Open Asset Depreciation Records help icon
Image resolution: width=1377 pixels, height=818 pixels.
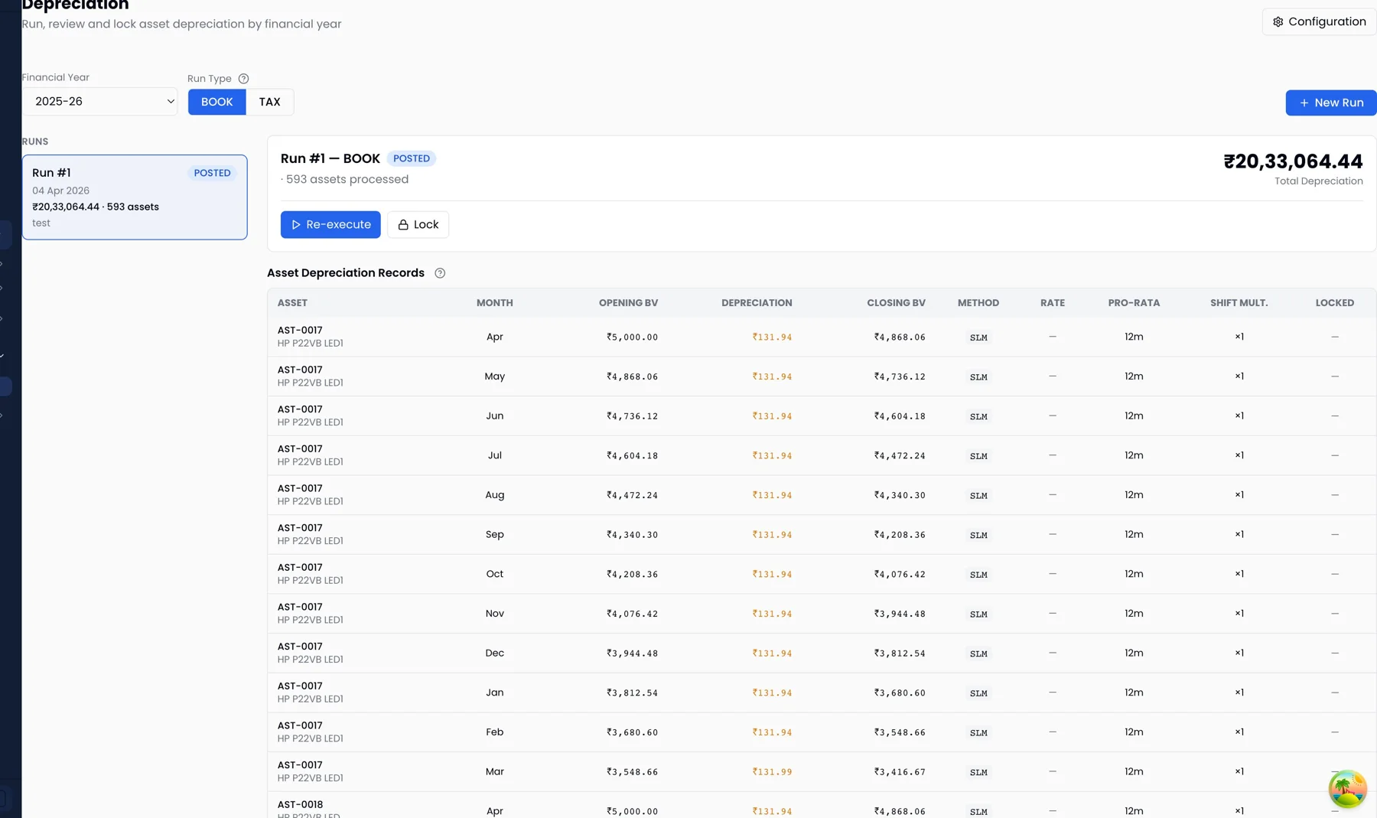tap(440, 273)
